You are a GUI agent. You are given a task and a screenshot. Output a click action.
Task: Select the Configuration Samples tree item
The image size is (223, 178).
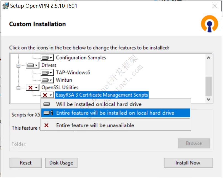(81, 58)
